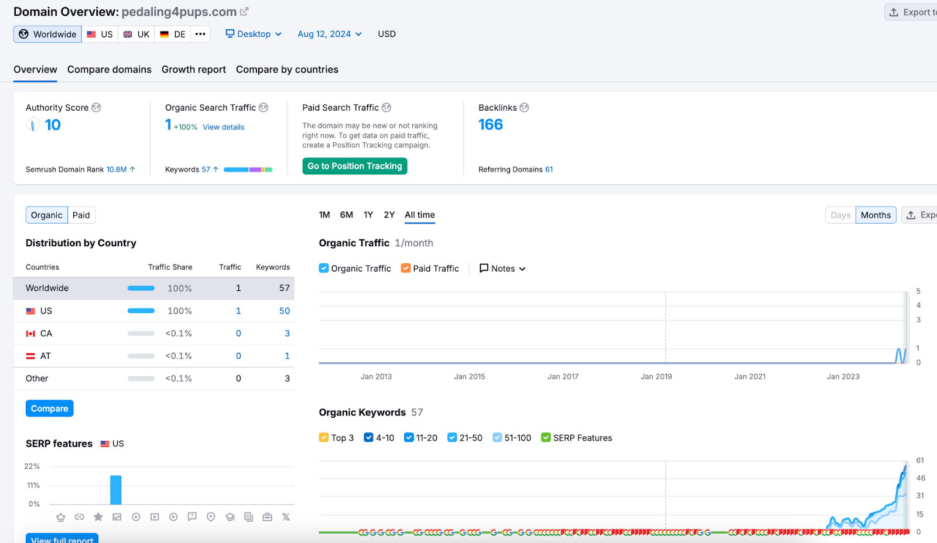Click the Compare button
This screenshot has height=543, width=937.
(50, 408)
